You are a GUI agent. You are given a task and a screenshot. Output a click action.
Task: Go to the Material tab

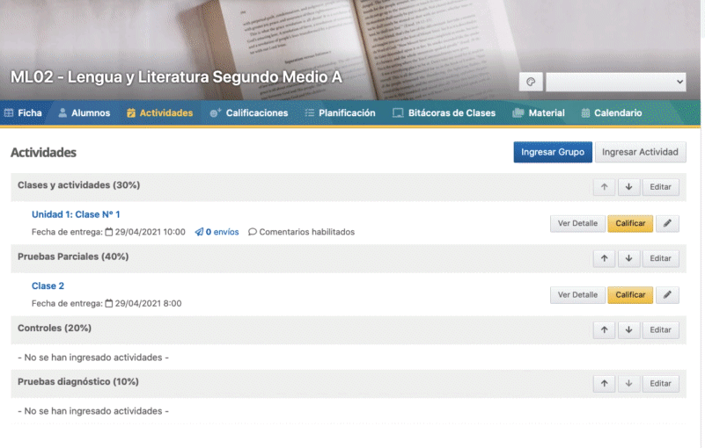point(539,112)
